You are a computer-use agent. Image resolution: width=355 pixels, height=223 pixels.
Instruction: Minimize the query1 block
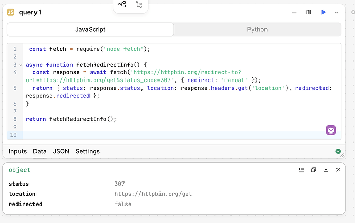(x=293, y=12)
